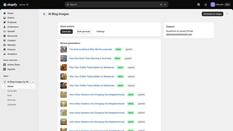This screenshot has width=233, height=131.
Task: Click the Agentic channel icon
Action: click(4, 69)
